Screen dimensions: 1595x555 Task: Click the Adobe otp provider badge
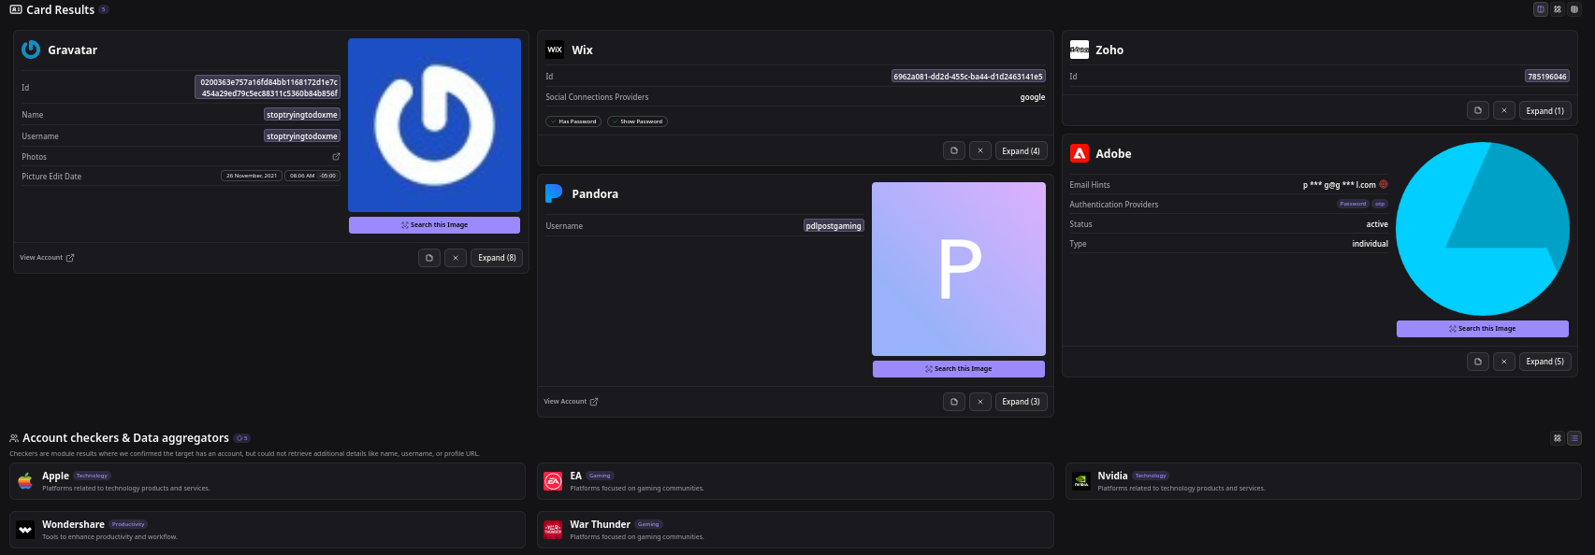pyautogui.click(x=1380, y=204)
